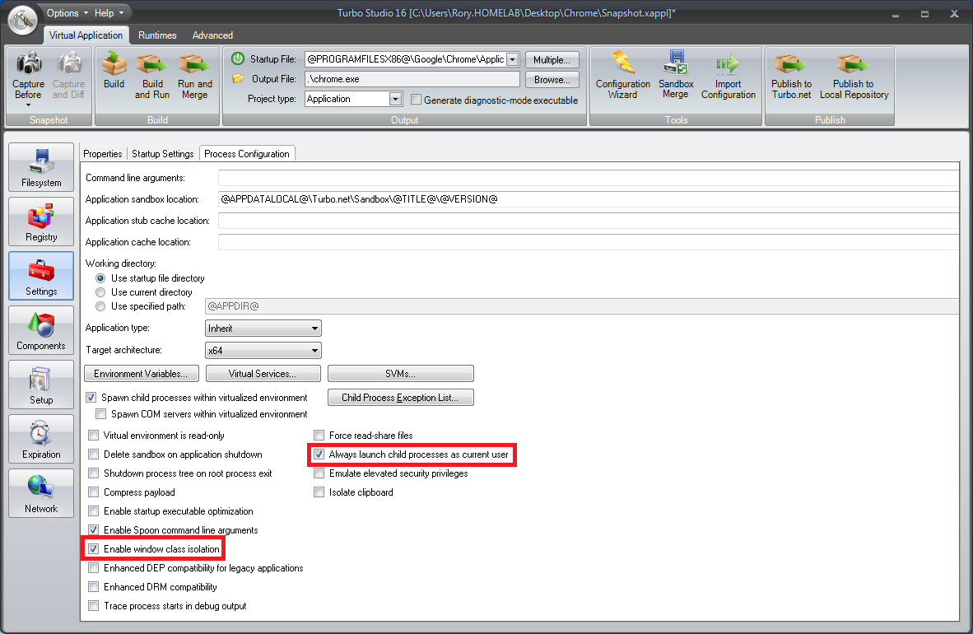Click the Application cache location field
Screen dimensions: 973x634
(x=589, y=242)
